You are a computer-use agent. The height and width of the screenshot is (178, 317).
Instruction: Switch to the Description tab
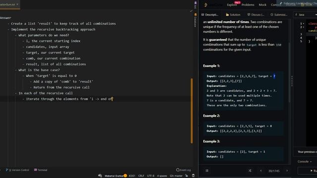click(x=210, y=14)
